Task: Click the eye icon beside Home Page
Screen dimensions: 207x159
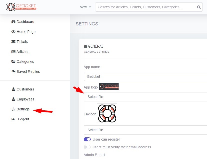Action: pos(13,32)
